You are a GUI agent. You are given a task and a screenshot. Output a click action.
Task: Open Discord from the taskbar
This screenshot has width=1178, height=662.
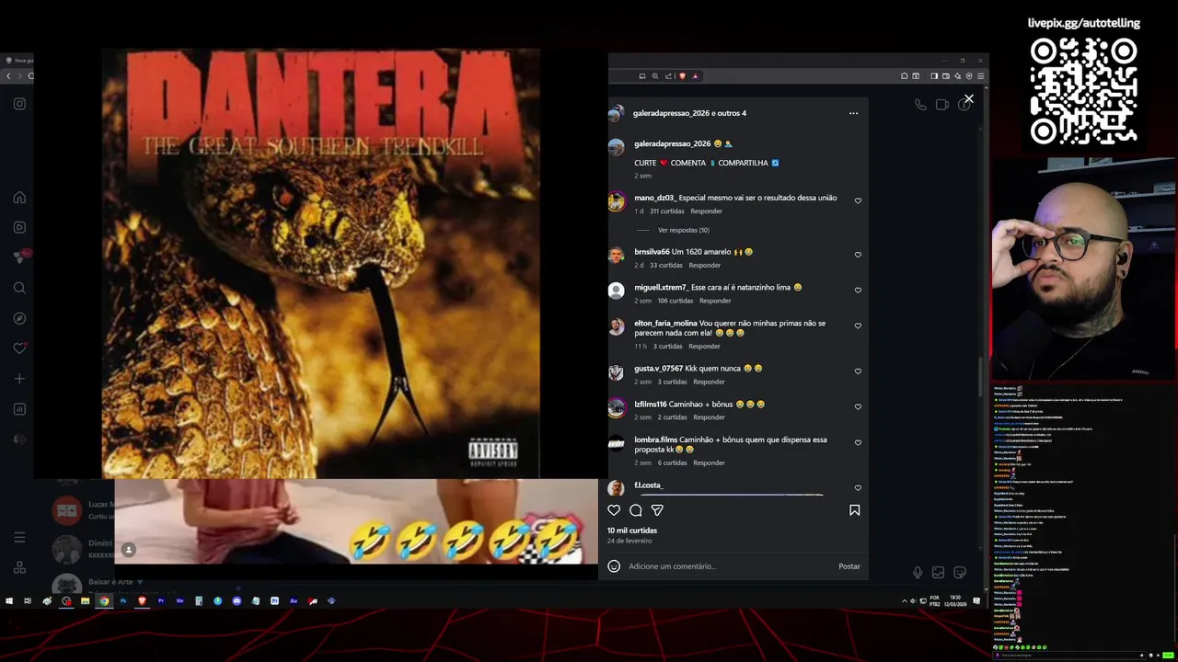(x=237, y=600)
